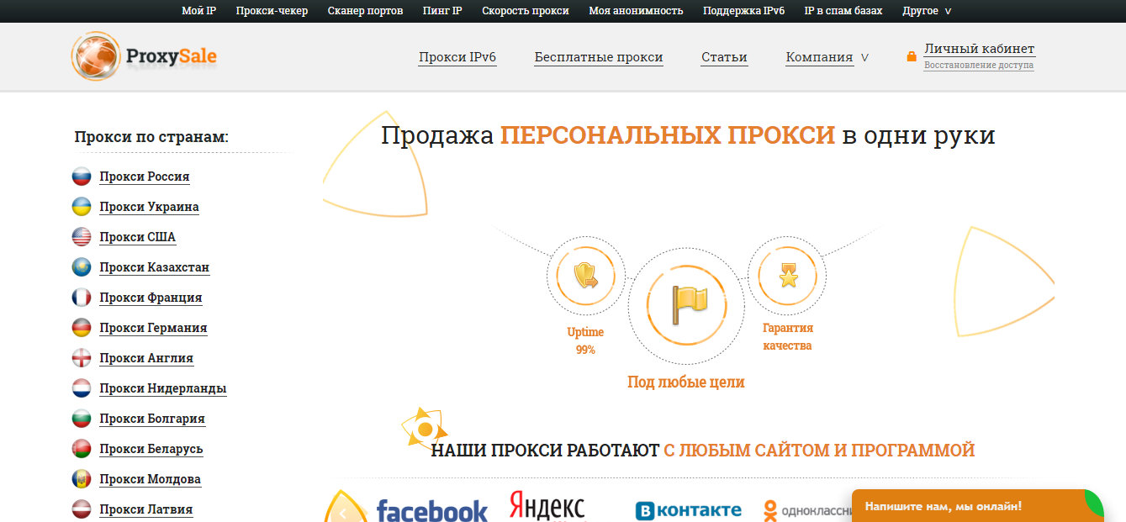Viewport: 1126px width, 522px height.
Task: Click the Kazakhstan flag icon
Action: tap(82, 267)
